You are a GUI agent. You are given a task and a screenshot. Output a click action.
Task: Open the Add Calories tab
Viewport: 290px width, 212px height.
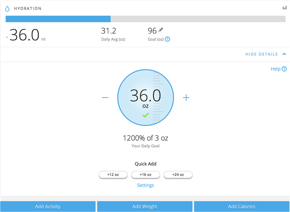coord(242,207)
